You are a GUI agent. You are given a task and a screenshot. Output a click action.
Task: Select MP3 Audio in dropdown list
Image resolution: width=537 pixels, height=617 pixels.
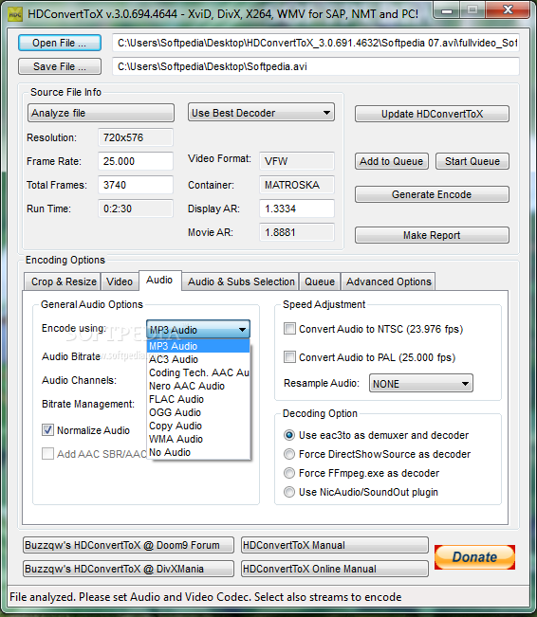tap(198, 346)
